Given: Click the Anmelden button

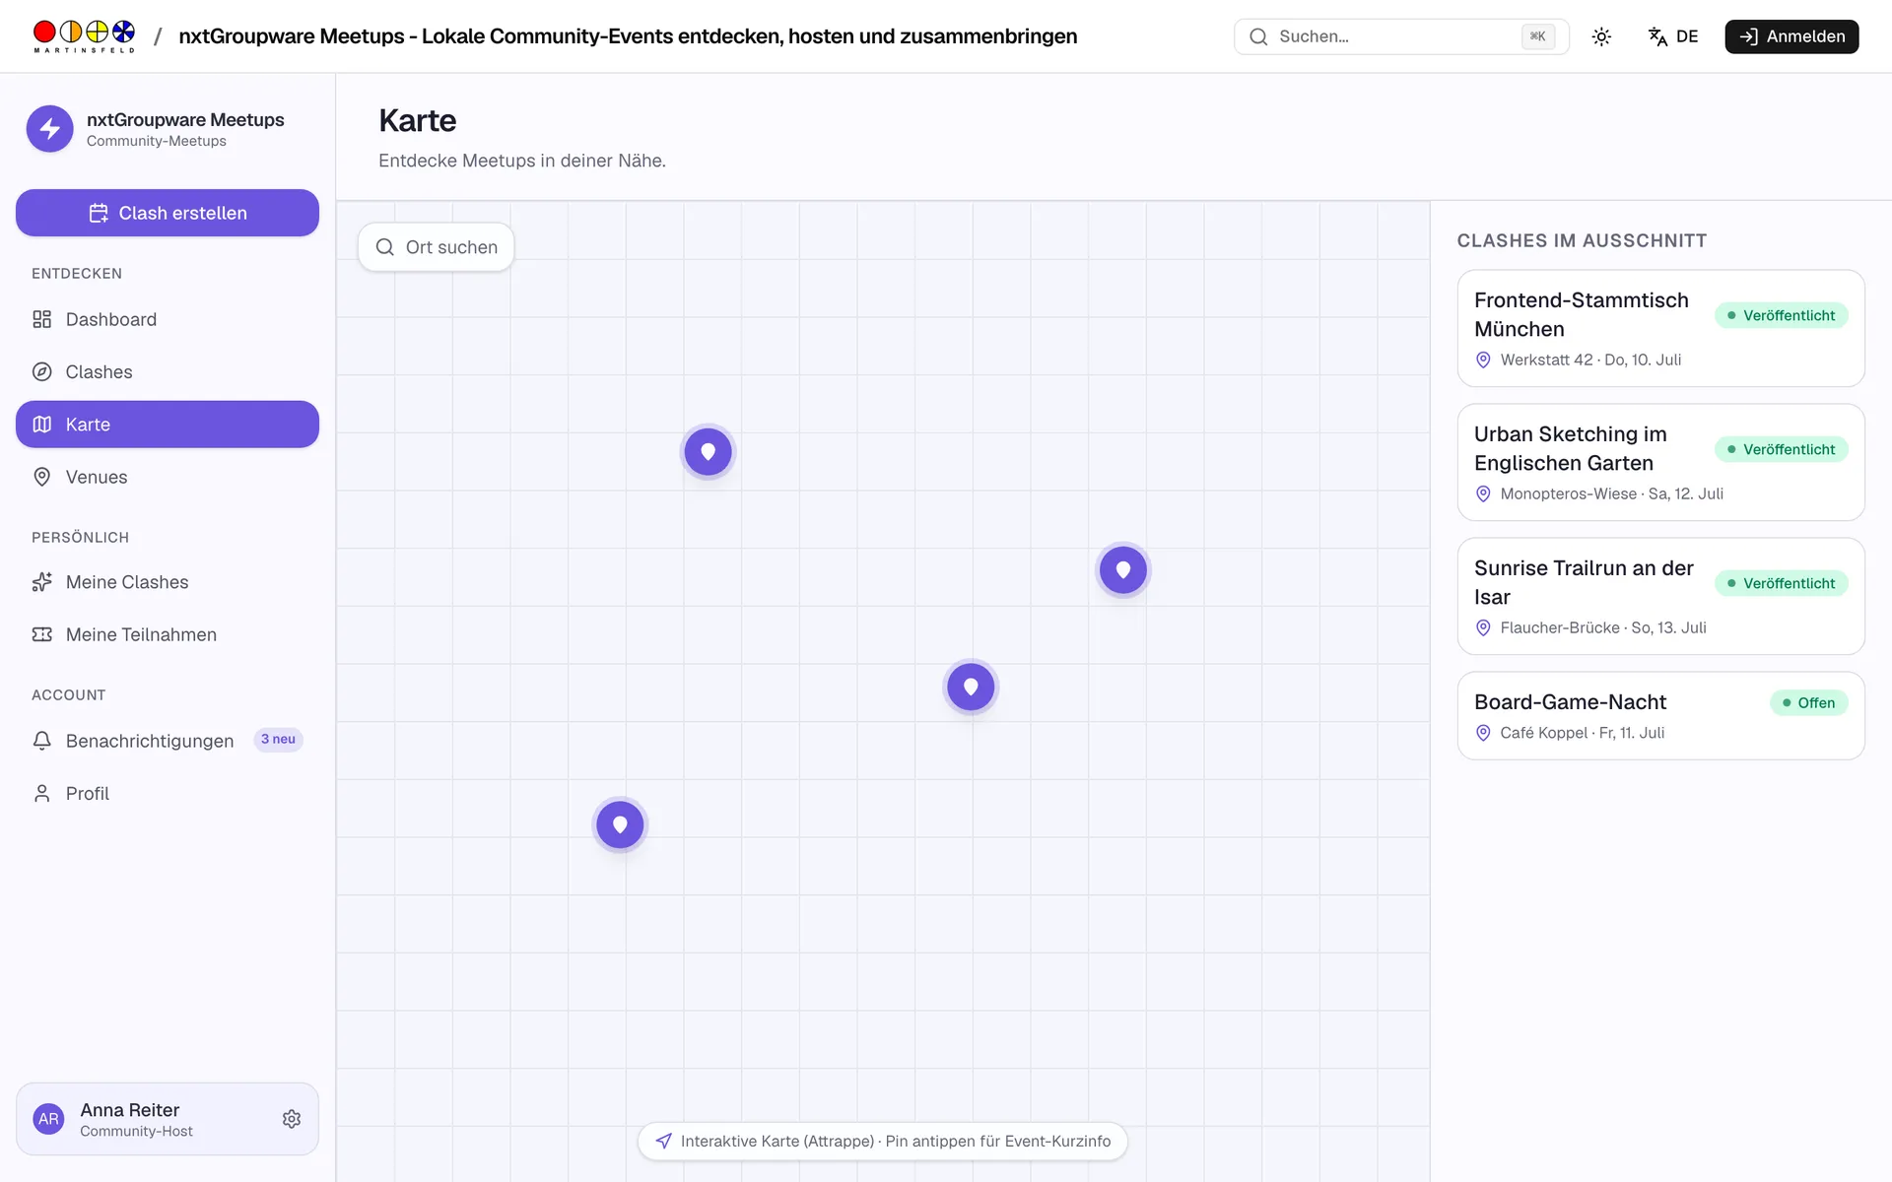Looking at the screenshot, I should (1791, 36).
